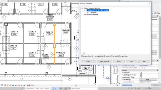Toggle Reveal Constraints icon
The image size is (161, 90).
pos(32,85)
